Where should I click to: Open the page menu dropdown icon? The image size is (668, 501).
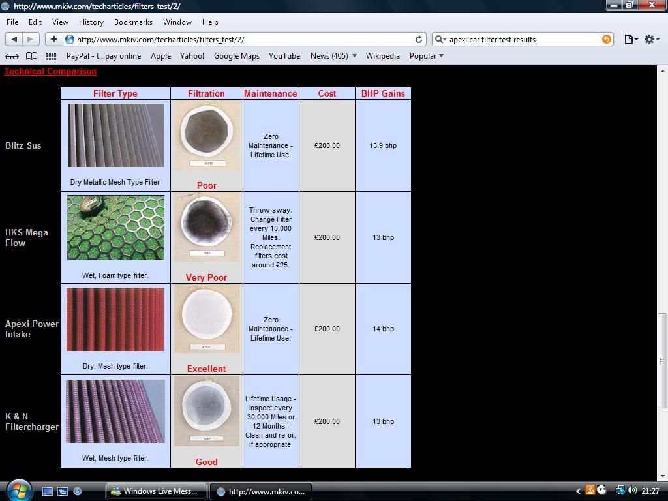pyautogui.click(x=631, y=39)
